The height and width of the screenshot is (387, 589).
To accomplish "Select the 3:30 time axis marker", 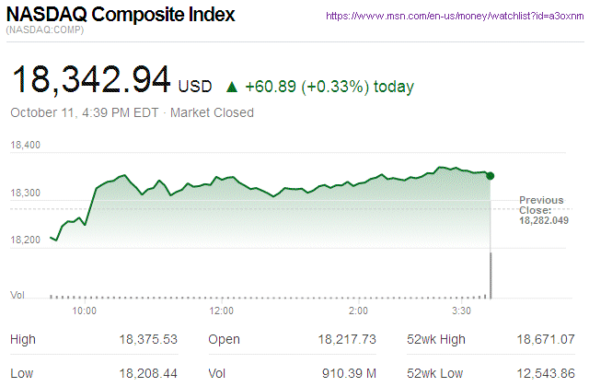I will [x=462, y=311].
